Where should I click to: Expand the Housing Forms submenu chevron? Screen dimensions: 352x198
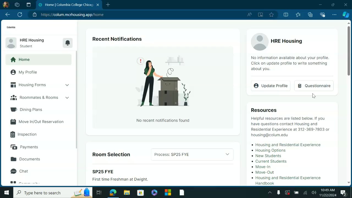pyautogui.click(x=67, y=85)
